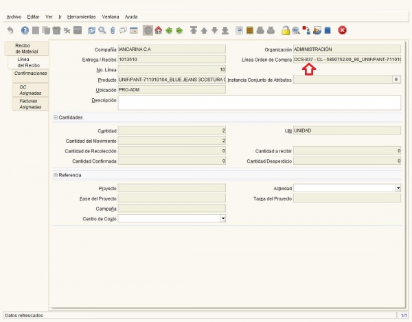
Task: Open the Editar menu
Action: [33, 16]
